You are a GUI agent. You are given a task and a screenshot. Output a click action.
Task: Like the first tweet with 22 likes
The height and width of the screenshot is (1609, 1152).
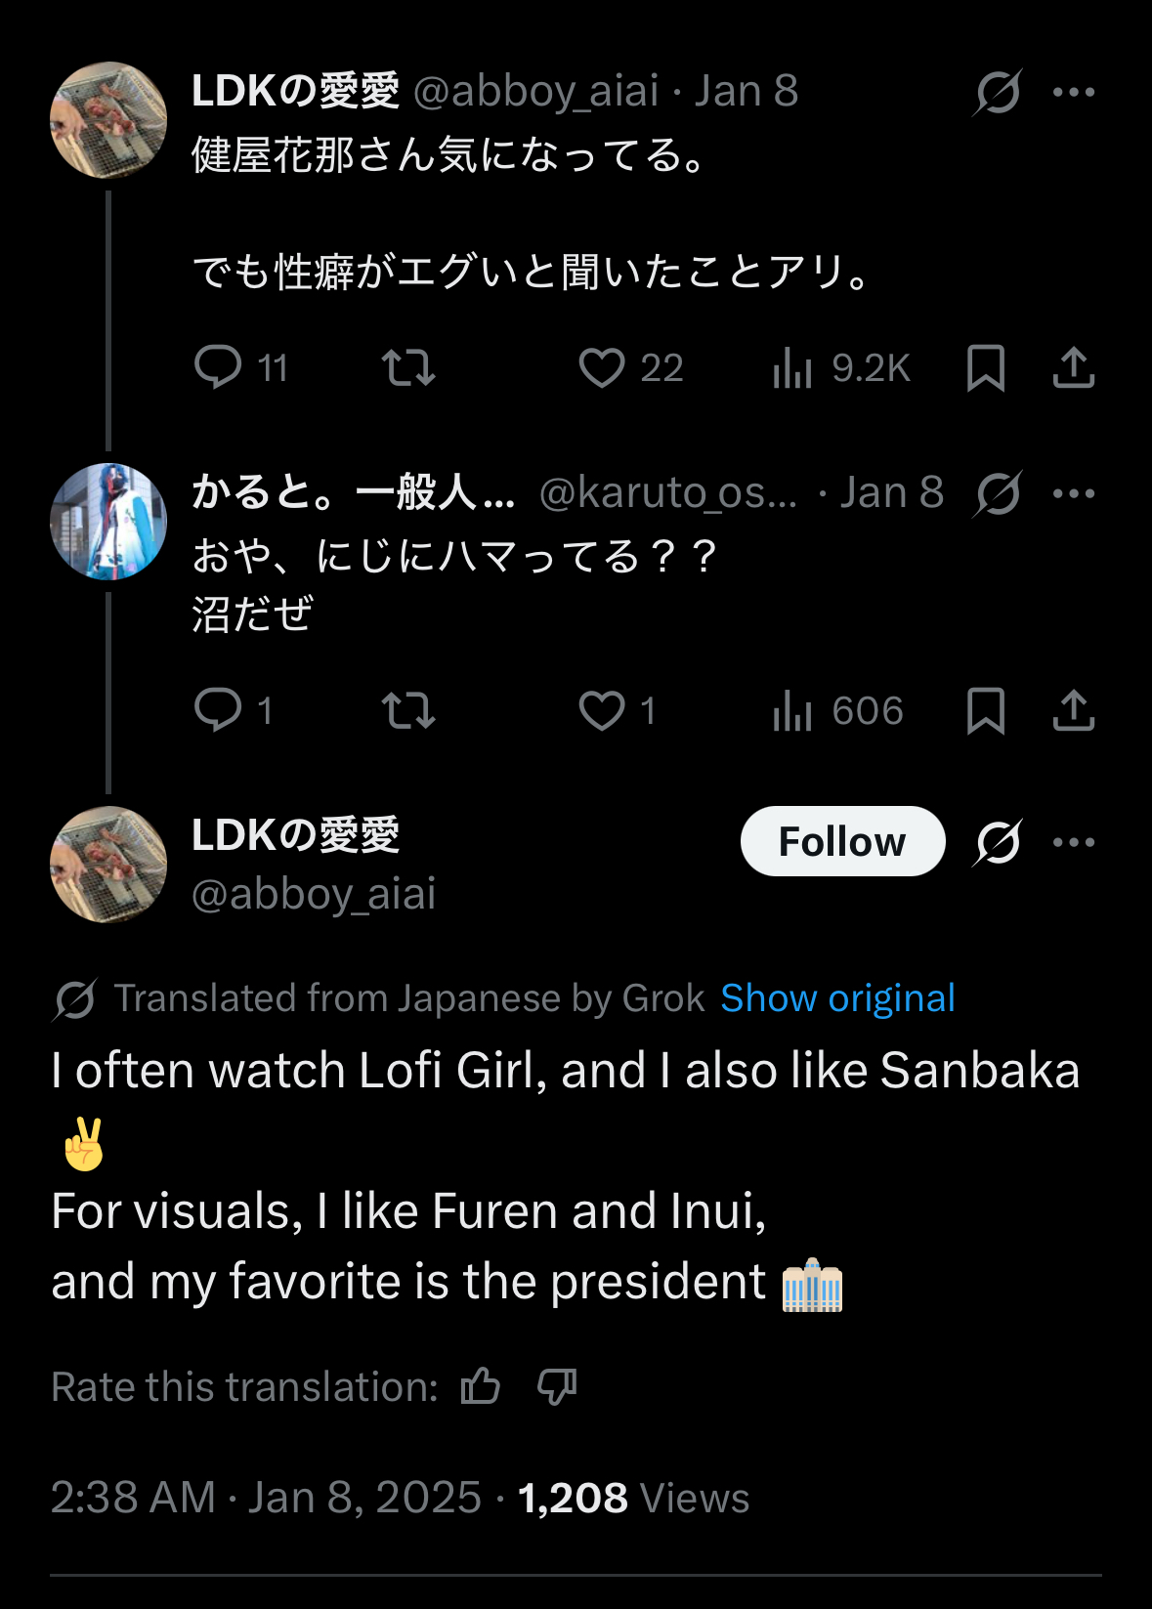click(x=602, y=368)
